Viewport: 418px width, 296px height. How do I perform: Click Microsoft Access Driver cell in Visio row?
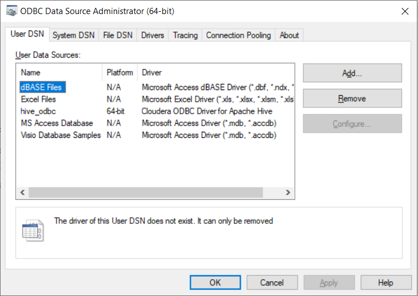pyautogui.click(x=209, y=135)
